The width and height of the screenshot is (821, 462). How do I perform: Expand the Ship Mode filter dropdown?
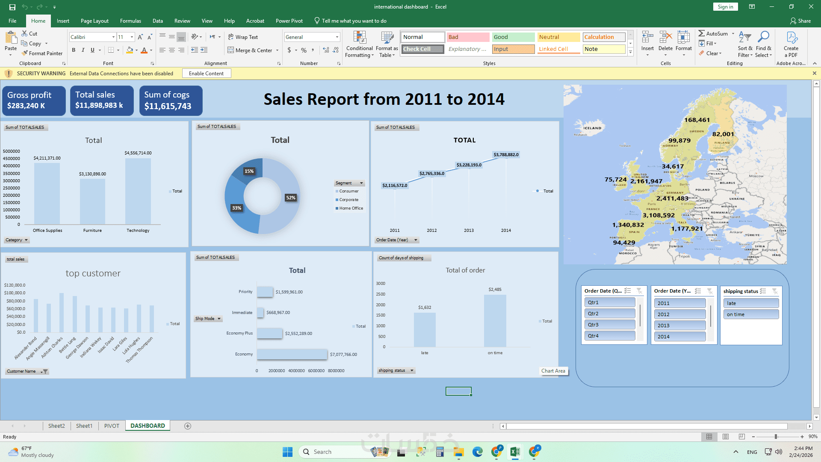(x=219, y=319)
